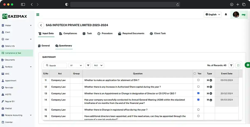The image size is (250, 127).
Task: Open the notifications bell
Action: [226, 14]
